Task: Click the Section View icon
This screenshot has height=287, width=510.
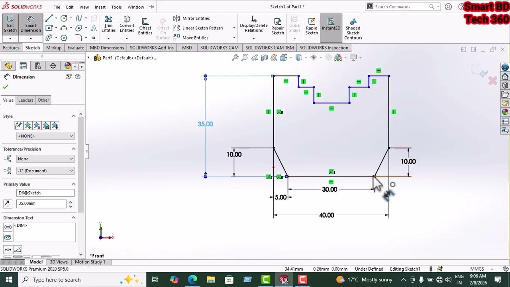Action: pyautogui.click(x=264, y=58)
